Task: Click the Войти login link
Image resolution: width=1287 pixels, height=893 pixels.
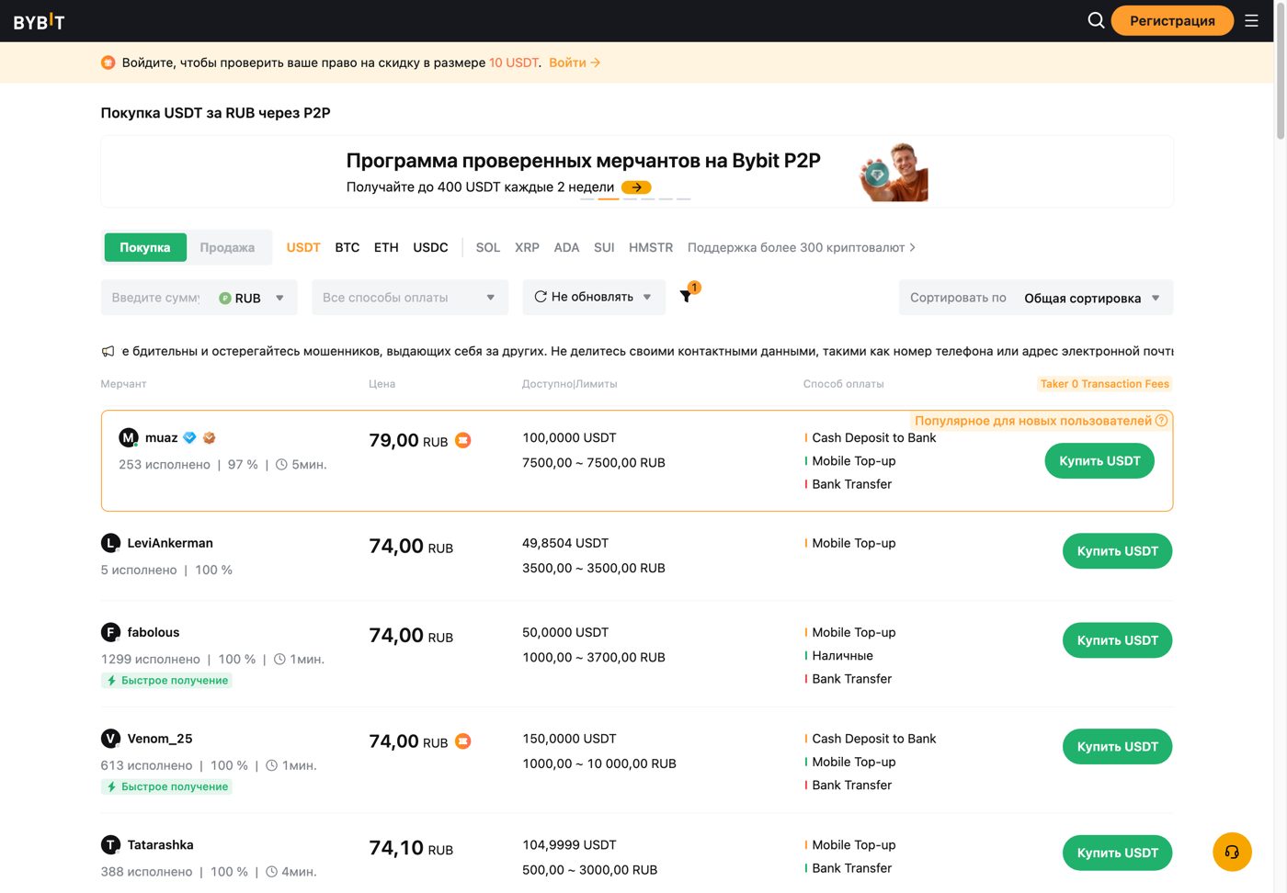Action: coord(575,62)
